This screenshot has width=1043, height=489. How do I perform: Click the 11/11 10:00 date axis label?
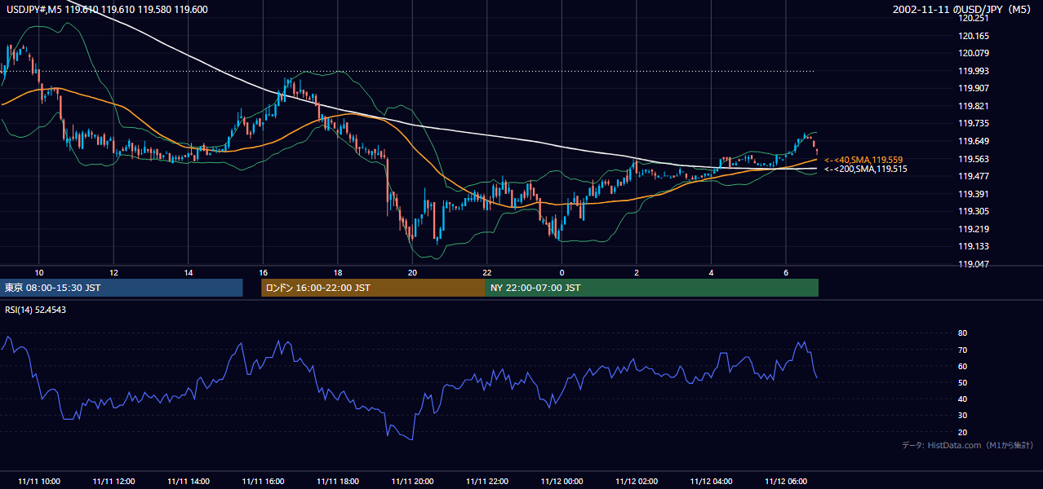38,481
